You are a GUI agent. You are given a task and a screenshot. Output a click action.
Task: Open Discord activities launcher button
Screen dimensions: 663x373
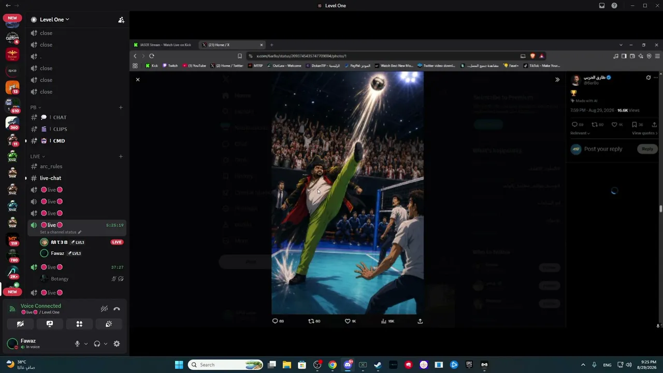click(79, 324)
